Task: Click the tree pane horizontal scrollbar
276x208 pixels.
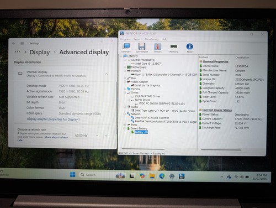Action: pos(143,149)
